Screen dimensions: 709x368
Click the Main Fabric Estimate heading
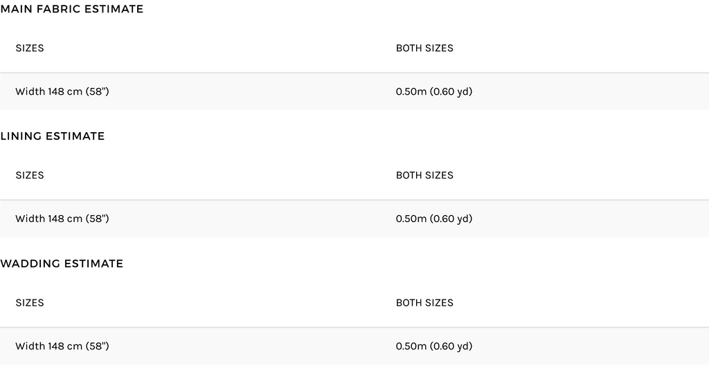tap(72, 9)
